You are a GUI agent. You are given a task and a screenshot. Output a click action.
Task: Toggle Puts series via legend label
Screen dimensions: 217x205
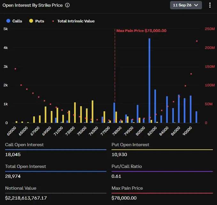tap(40, 21)
